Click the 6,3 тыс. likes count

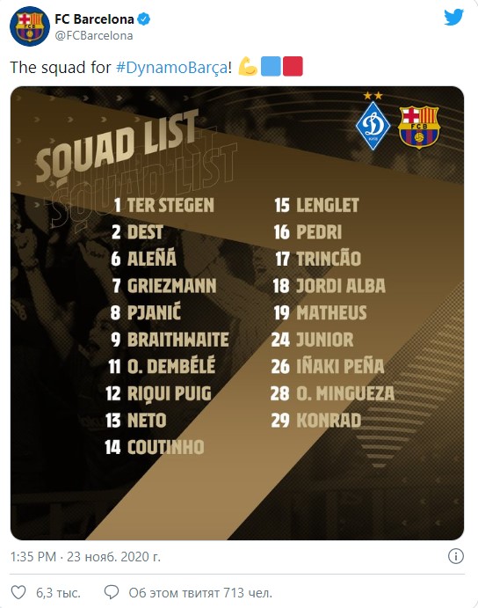[58, 593]
